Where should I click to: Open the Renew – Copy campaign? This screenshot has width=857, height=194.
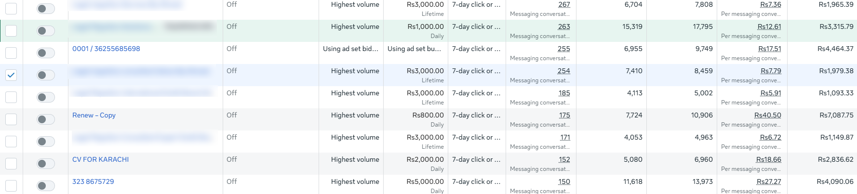(x=94, y=115)
